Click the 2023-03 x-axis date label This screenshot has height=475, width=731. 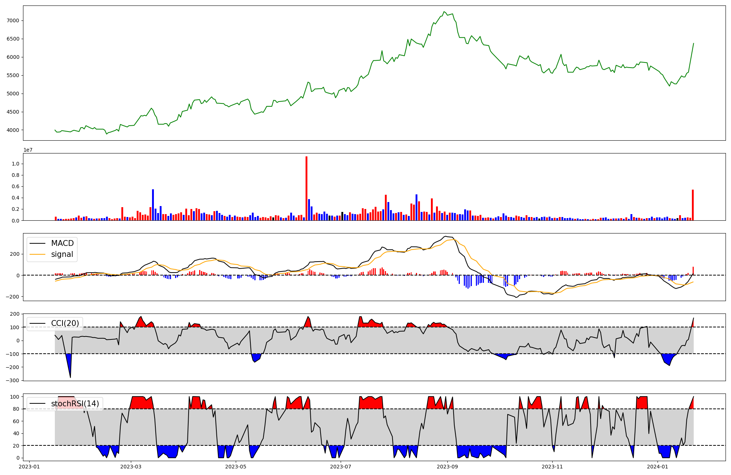(130, 467)
